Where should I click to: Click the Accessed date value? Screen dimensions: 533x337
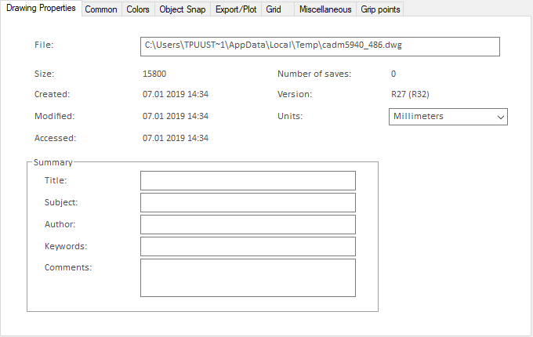pos(176,139)
